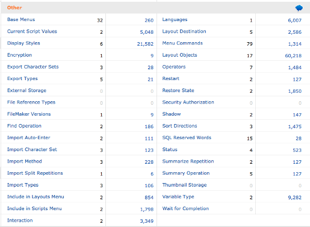Open Include in Scripts Menu link
310x227 pixels.
(x=34, y=208)
